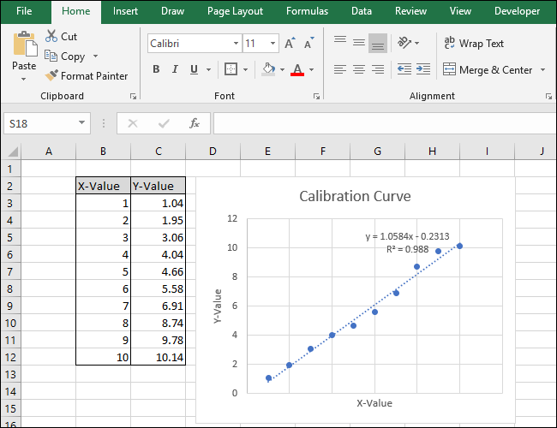Open the Formulas tab

[x=307, y=11]
